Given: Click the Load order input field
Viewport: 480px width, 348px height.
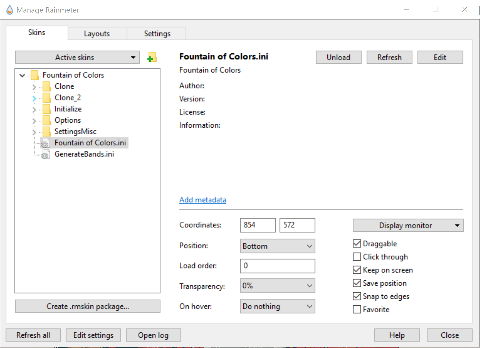Looking at the screenshot, I should point(277,266).
